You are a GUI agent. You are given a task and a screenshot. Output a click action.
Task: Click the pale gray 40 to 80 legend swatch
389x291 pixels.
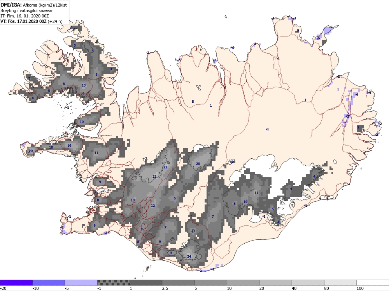(308, 282)
